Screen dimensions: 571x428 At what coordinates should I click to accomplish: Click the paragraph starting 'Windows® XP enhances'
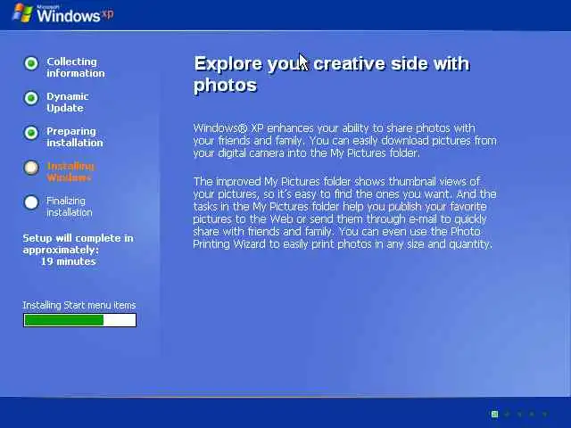point(345,141)
